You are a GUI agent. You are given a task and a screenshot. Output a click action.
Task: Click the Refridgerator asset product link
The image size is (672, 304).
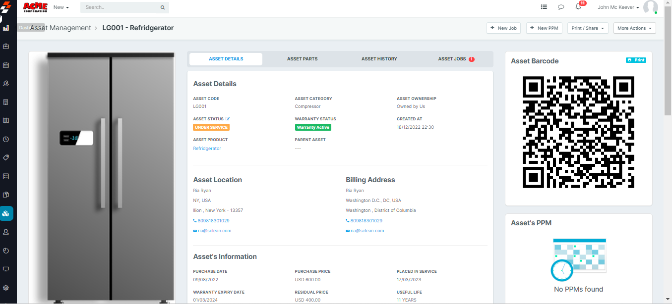click(x=207, y=149)
